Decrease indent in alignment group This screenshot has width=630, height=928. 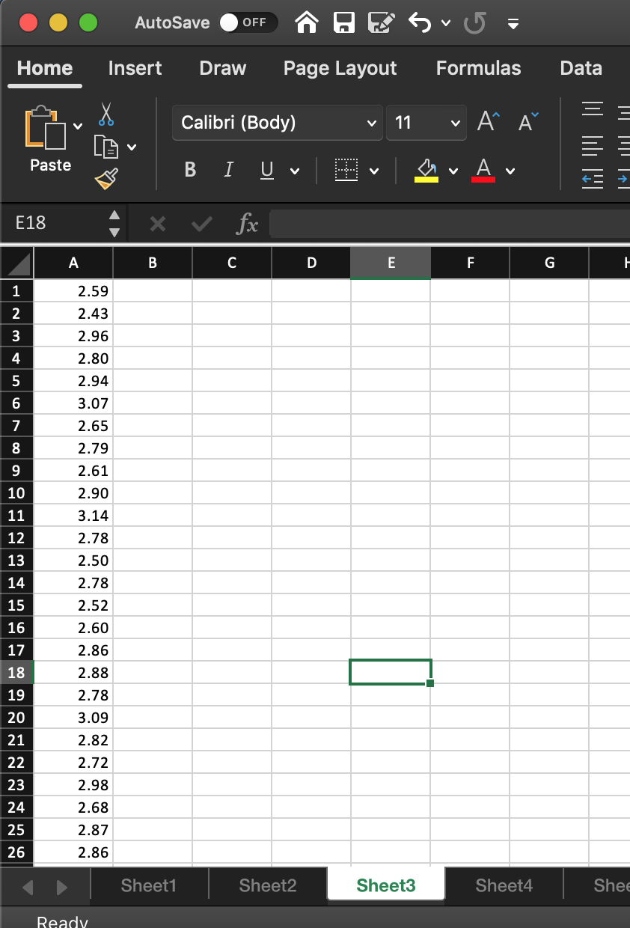pos(593,179)
